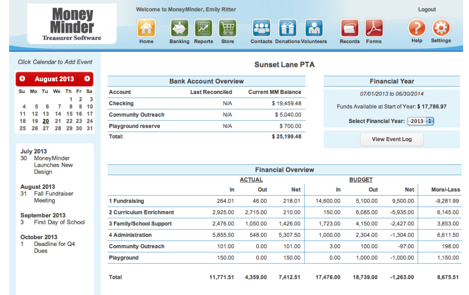This screenshot has height=295, width=469.
Task: Open the Store shopping cart icon
Action: pyautogui.click(x=228, y=28)
